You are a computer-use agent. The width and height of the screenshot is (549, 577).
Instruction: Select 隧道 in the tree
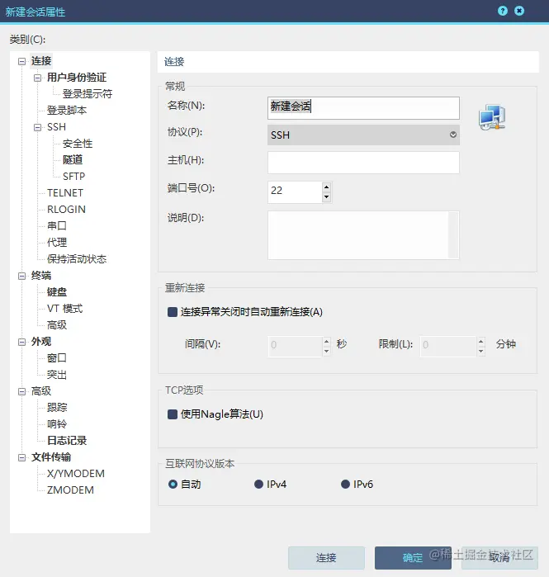pos(73,159)
